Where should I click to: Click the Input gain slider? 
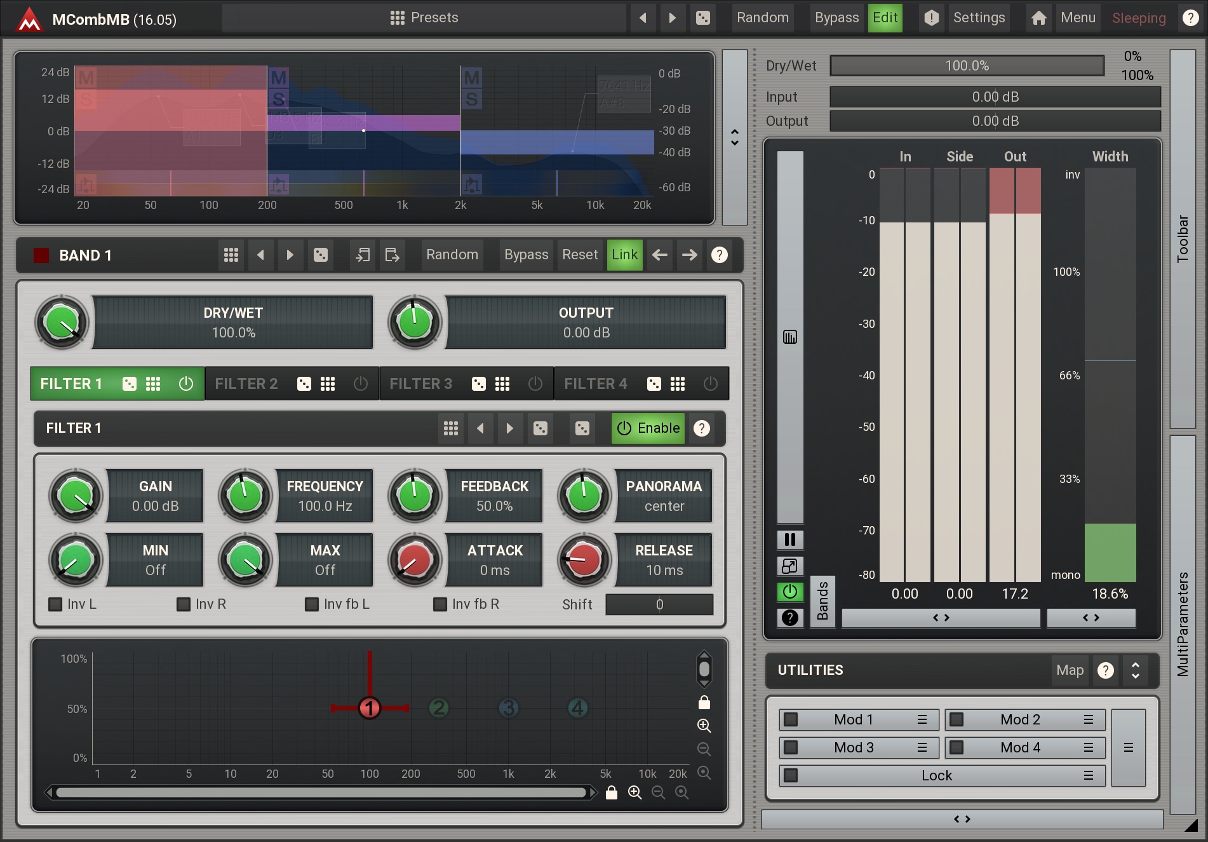pyautogui.click(x=995, y=97)
